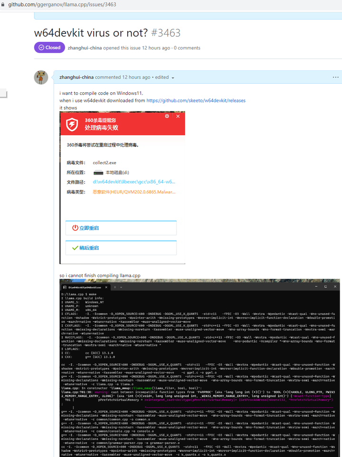This screenshot has width=342, height=457.
Task: Click the collect2.exe file name text
Action: 104,163
